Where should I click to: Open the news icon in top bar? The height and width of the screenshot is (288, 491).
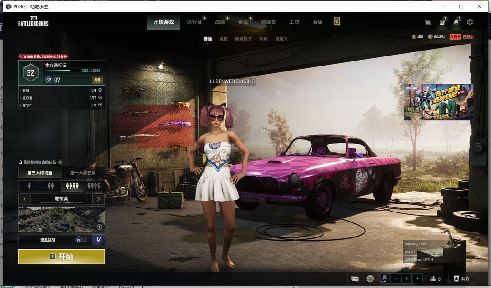coord(442,22)
